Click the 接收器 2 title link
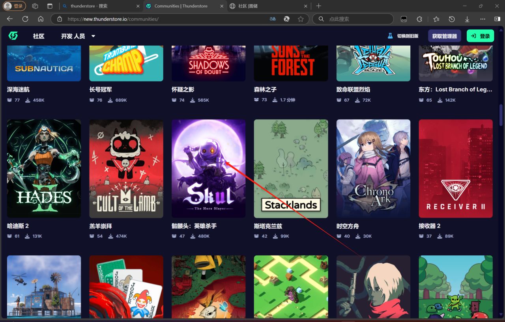The height and width of the screenshot is (322, 505). [x=429, y=226]
